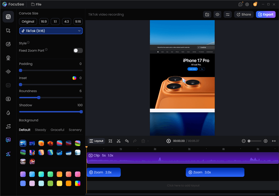Open the Inset color picker swatch

74,78
